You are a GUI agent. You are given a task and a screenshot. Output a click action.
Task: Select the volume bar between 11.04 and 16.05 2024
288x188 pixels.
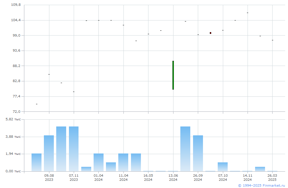pyautogui.click(x=136, y=162)
